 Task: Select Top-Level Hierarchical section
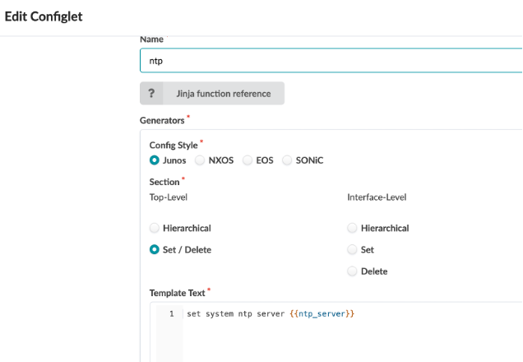[155, 228]
